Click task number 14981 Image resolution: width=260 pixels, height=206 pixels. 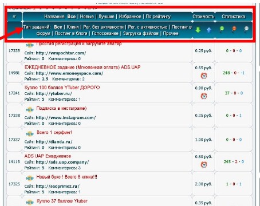[14, 73]
